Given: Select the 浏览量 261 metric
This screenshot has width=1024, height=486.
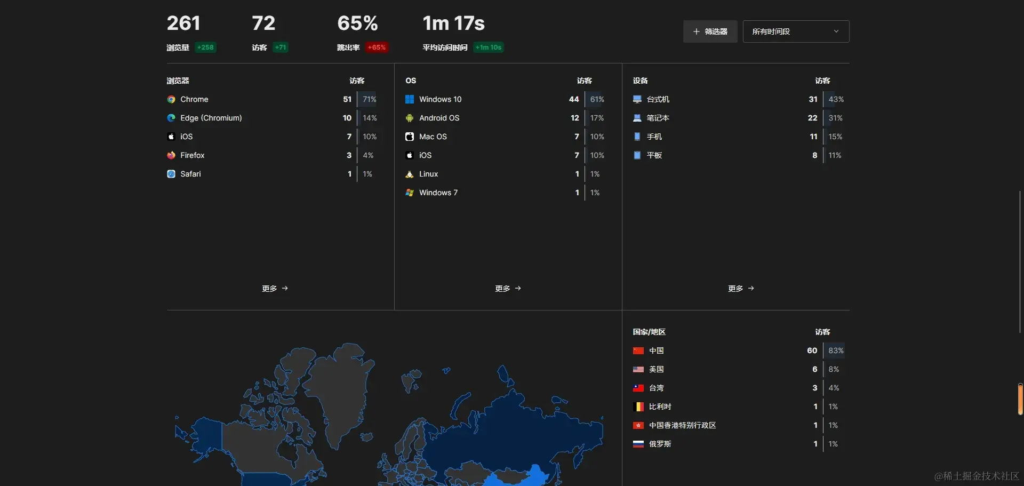Looking at the screenshot, I should 191,33.
